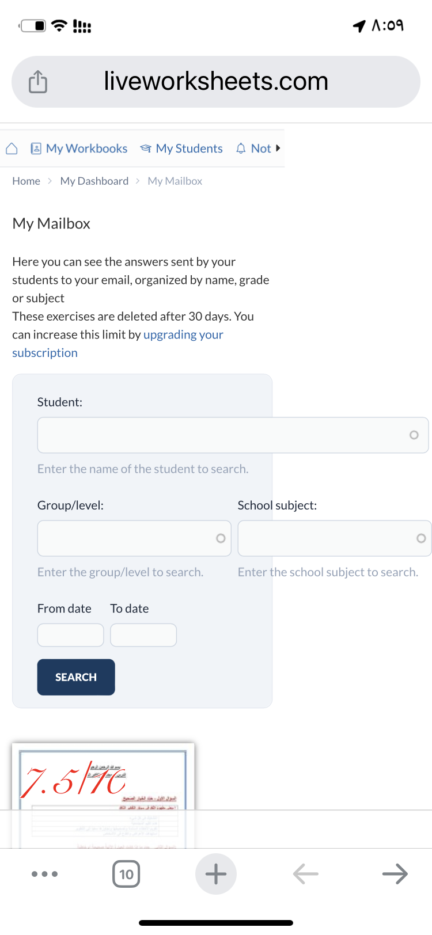Open browser menu with three dots
The image size is (432, 935).
click(x=44, y=874)
